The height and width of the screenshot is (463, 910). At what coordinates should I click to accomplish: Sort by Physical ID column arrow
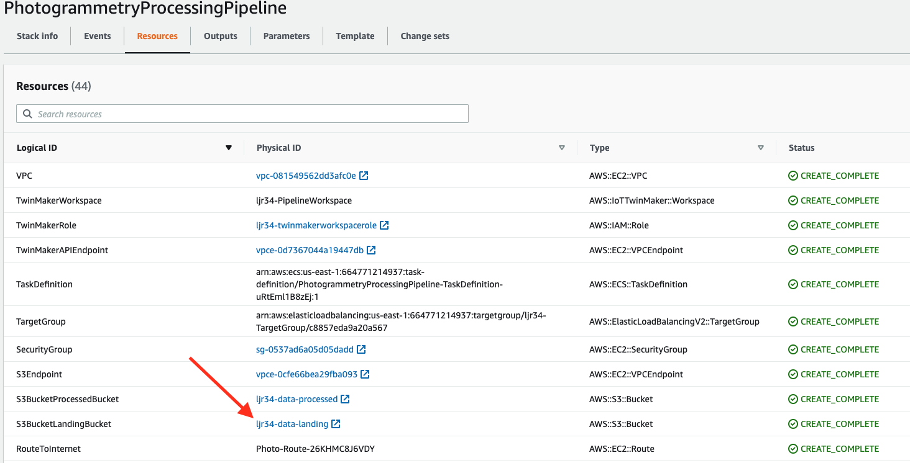point(562,148)
